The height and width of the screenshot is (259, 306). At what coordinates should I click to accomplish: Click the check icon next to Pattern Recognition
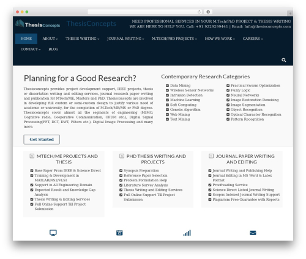click(x=228, y=119)
